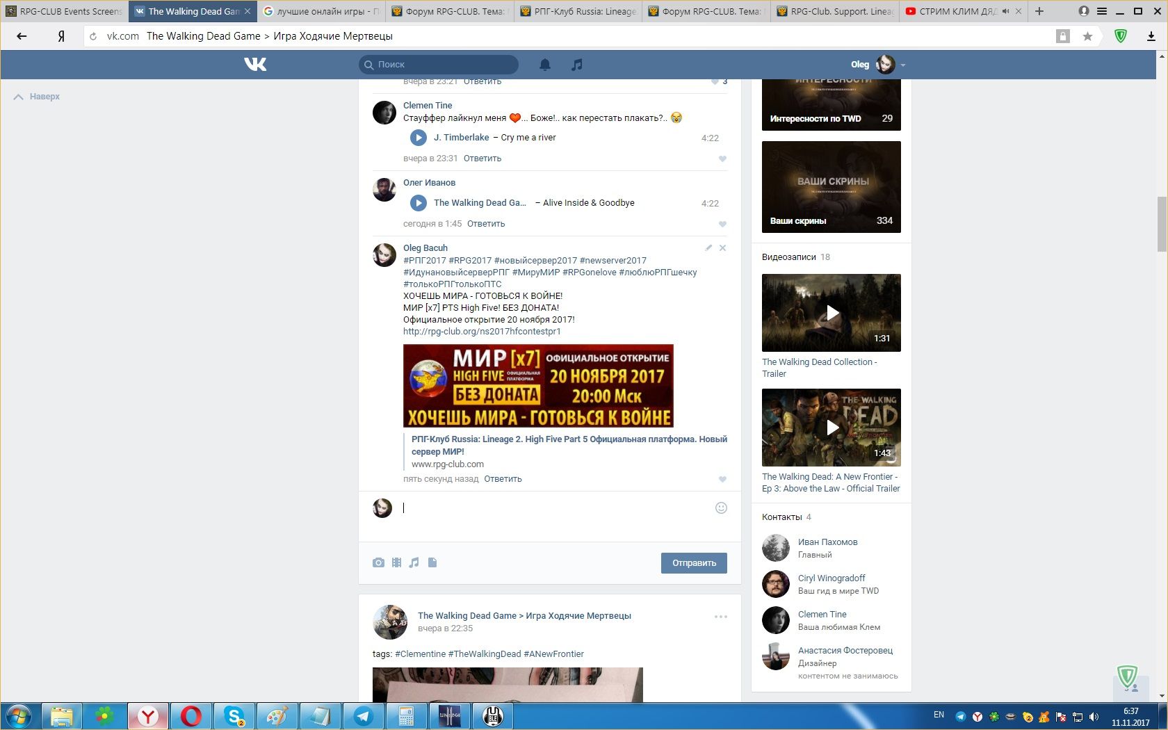Image resolution: width=1168 pixels, height=730 pixels.
Task: Open Yandex Browser from taskbar
Action: (147, 716)
